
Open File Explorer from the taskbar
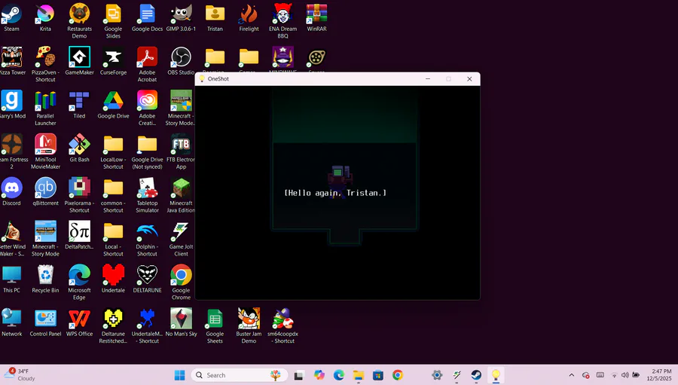pos(359,375)
